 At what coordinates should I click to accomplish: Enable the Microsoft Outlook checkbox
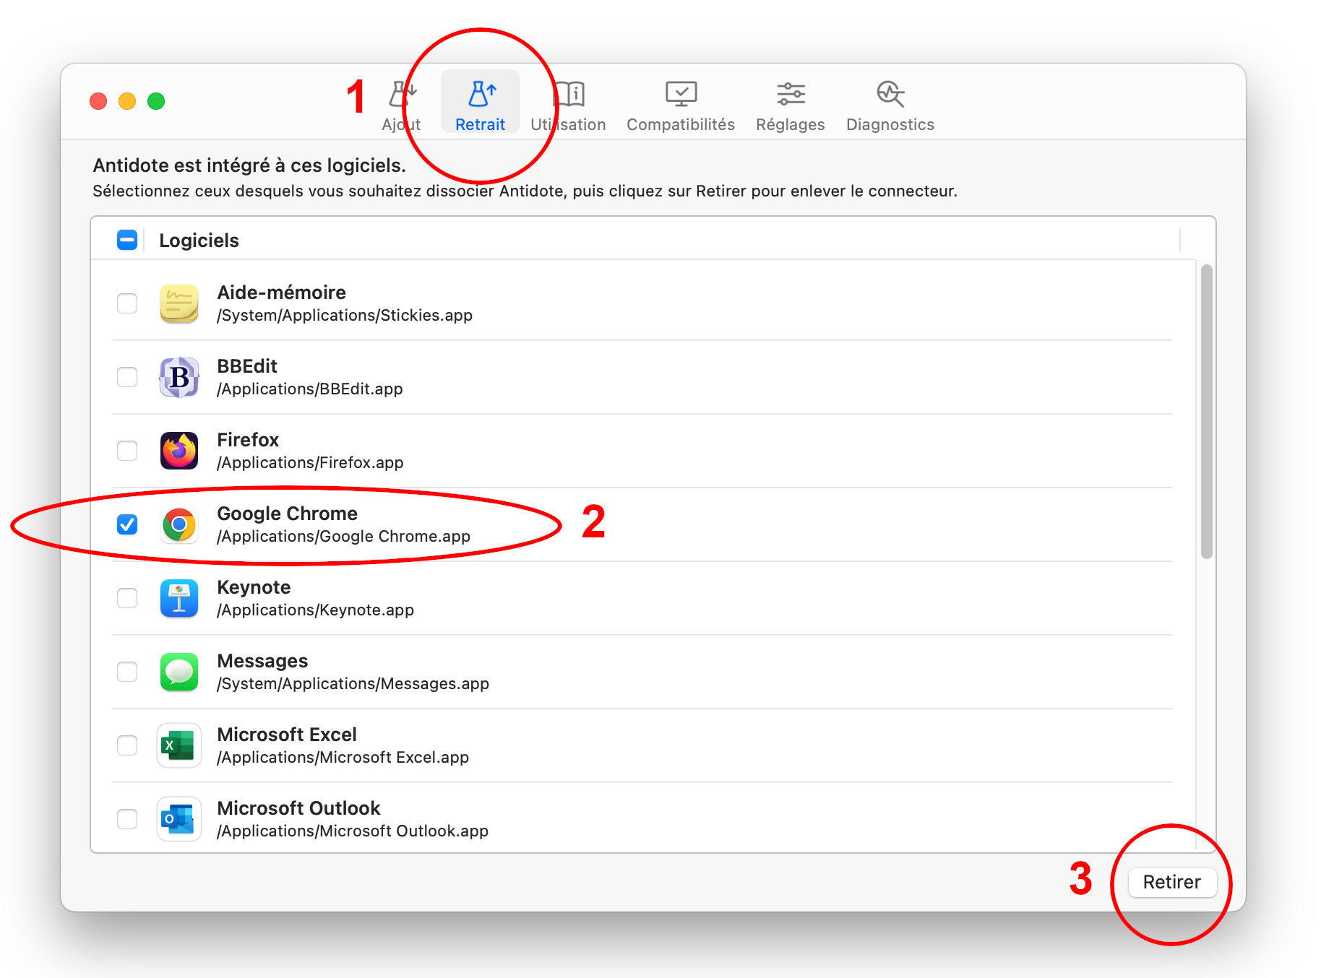point(127,819)
